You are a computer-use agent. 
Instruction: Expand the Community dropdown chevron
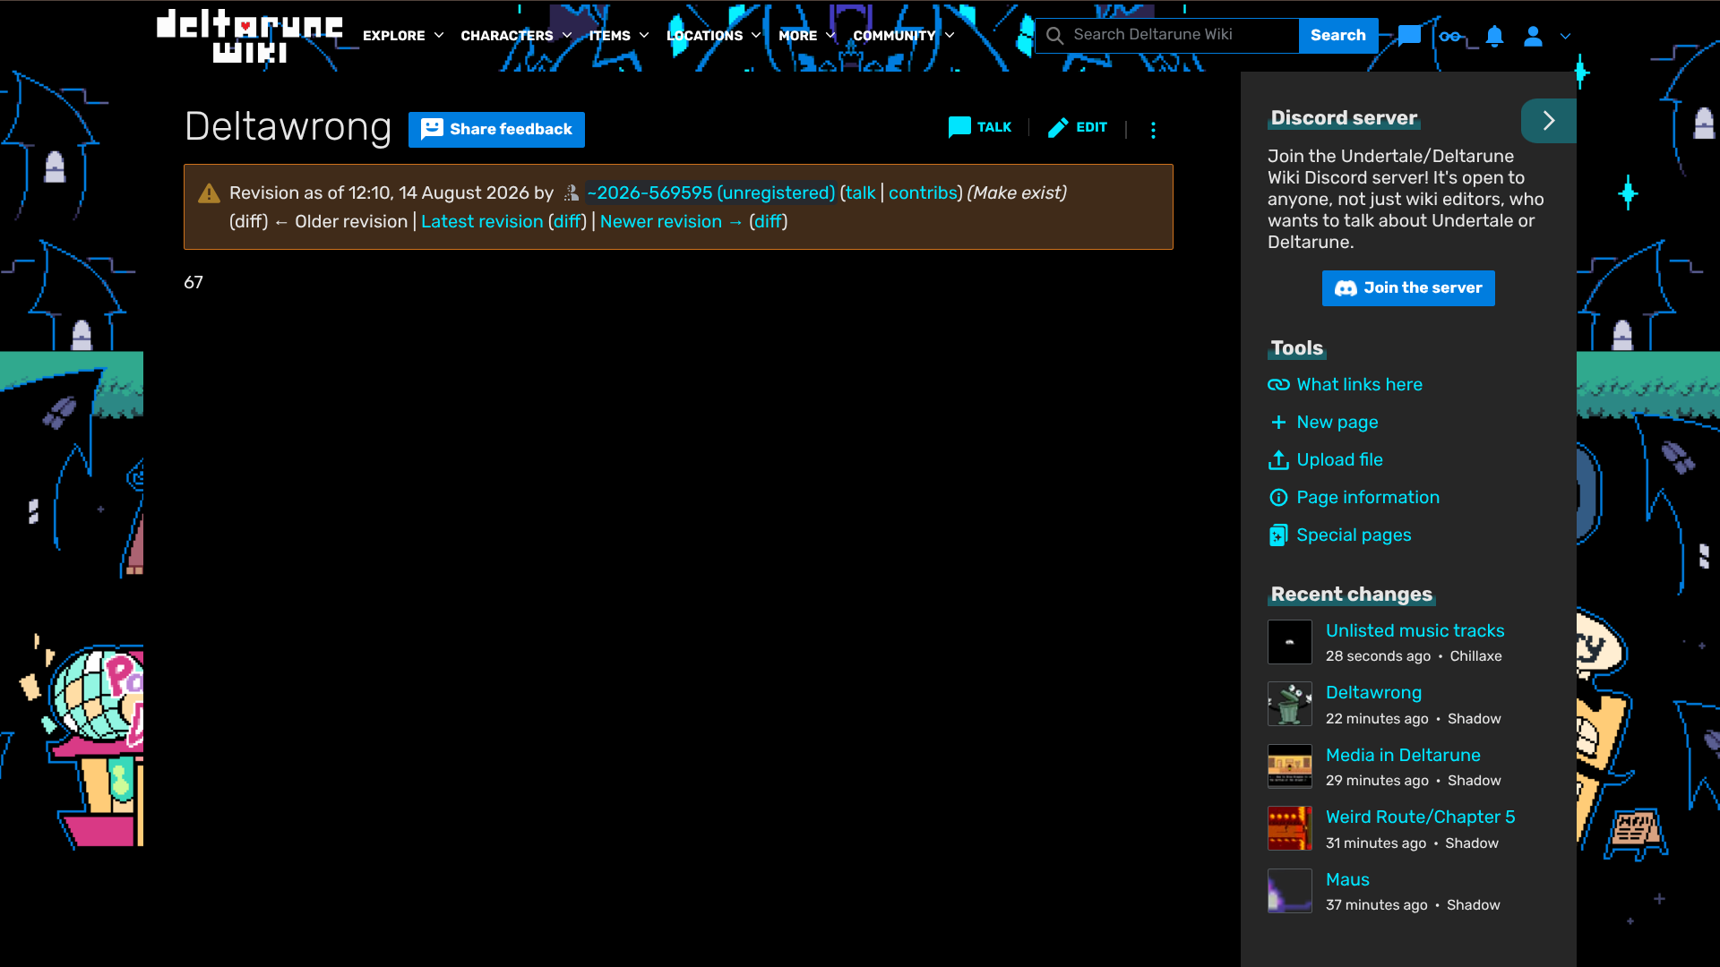coord(950,36)
